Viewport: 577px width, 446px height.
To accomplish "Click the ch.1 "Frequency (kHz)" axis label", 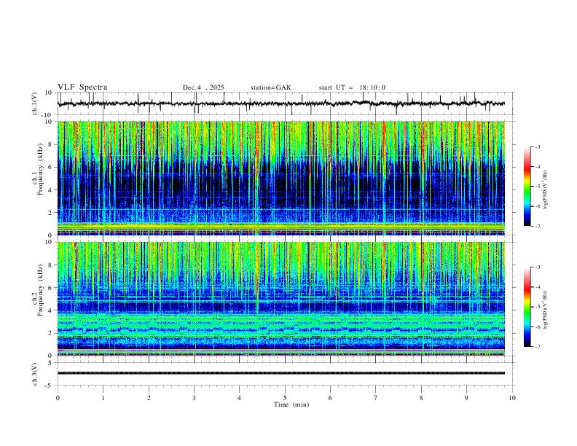I will [41, 170].
